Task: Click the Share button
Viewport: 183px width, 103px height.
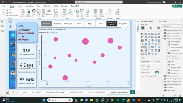Action: click(x=177, y=6)
